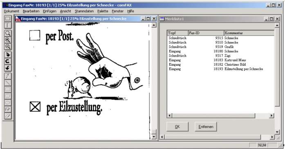This screenshot has height=149, width=285.
Task: Select the line drawing tool
Action: click(8, 83)
